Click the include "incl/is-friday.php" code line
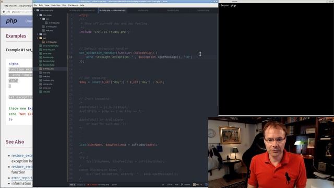The image size is (334, 188). [104, 32]
